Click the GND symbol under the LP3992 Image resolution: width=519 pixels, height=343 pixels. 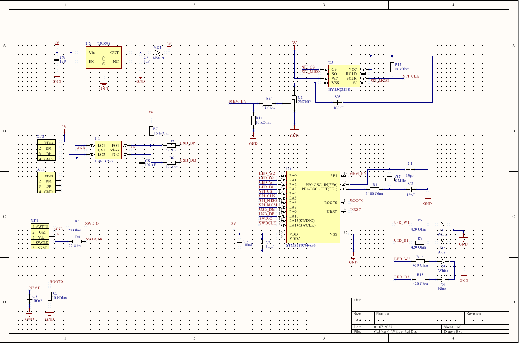tap(103, 85)
